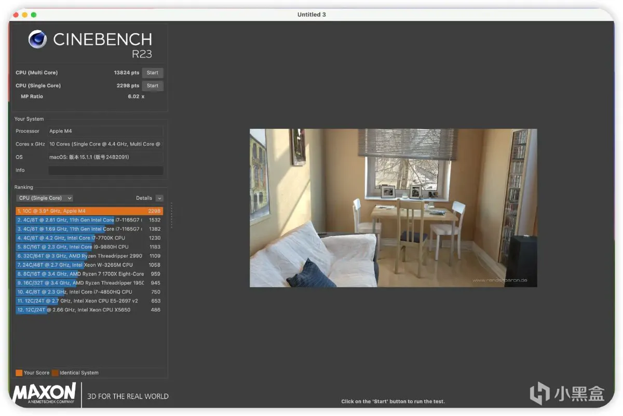Select the Apple M4 ranking entry
Image resolution: width=623 pixels, height=416 pixels.
[89, 211]
